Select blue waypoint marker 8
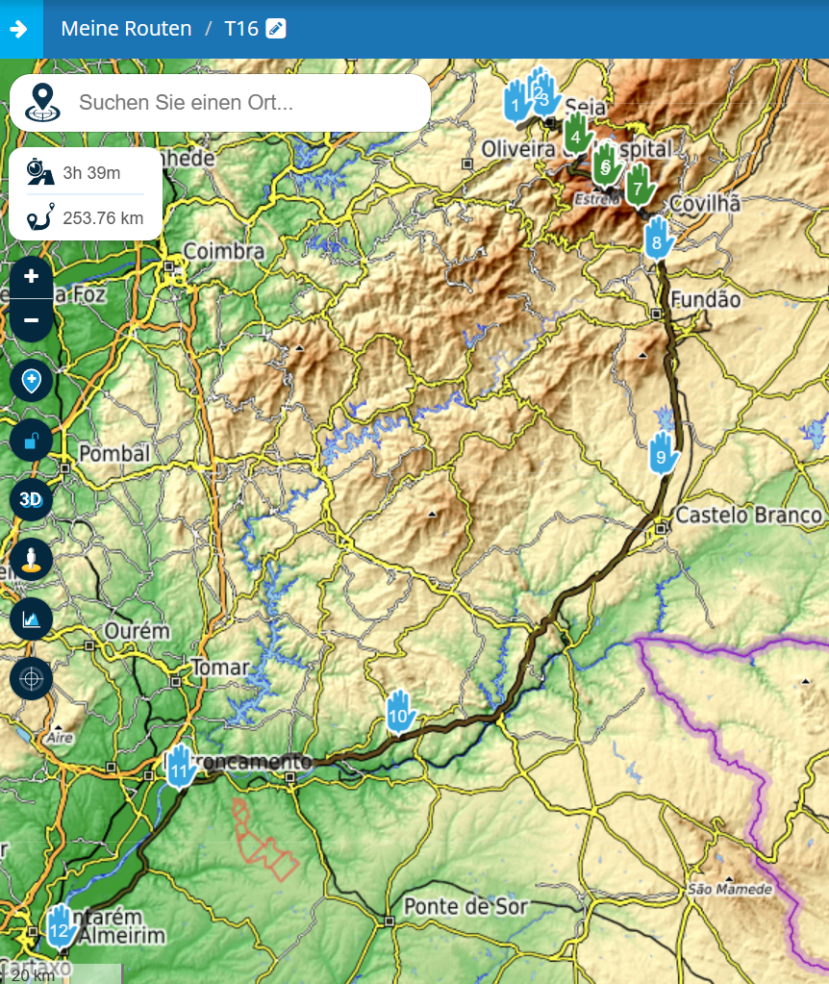The height and width of the screenshot is (984, 829). tap(658, 238)
